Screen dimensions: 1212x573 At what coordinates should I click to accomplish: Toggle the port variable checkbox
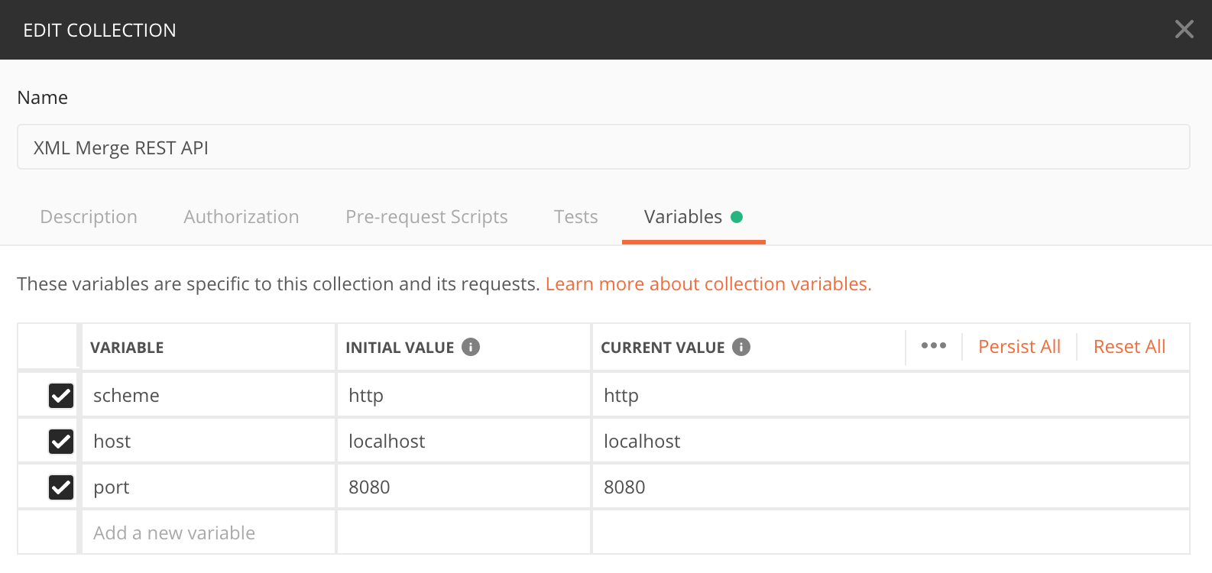(61, 487)
